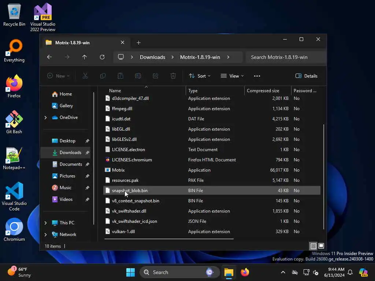Sort by Compressed size column header

(x=268, y=91)
